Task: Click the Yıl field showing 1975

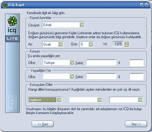Action: click(118, 44)
